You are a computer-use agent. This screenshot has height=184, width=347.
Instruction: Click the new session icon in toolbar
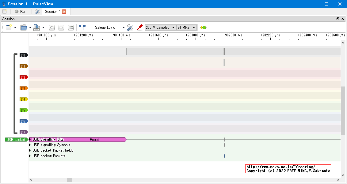[8, 28]
